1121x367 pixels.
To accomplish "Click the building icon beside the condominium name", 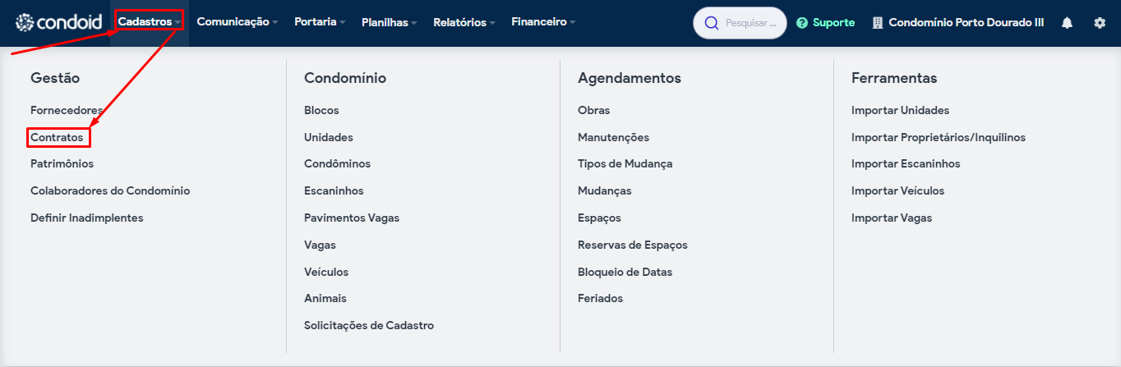I will click(x=877, y=23).
